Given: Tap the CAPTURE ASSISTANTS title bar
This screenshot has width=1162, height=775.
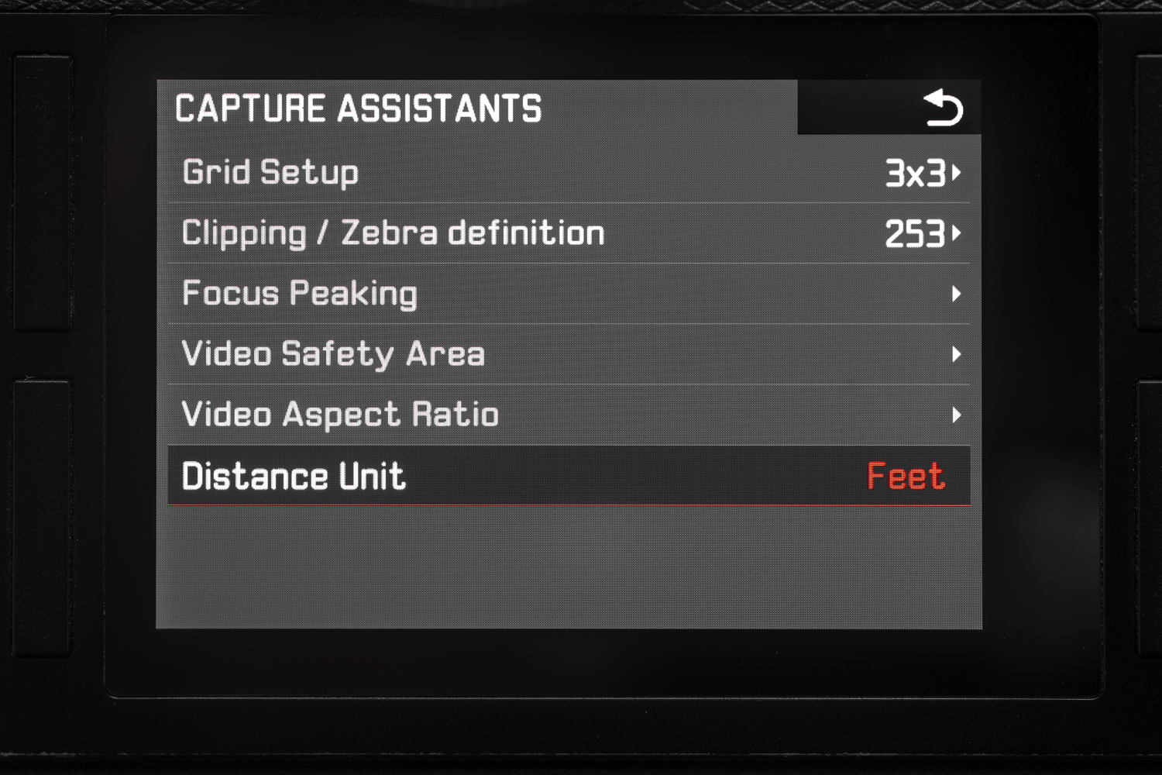Looking at the screenshot, I should (x=477, y=108).
